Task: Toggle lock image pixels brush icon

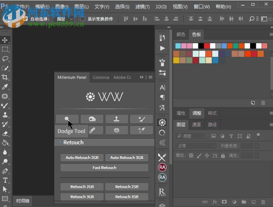Action: (199, 156)
